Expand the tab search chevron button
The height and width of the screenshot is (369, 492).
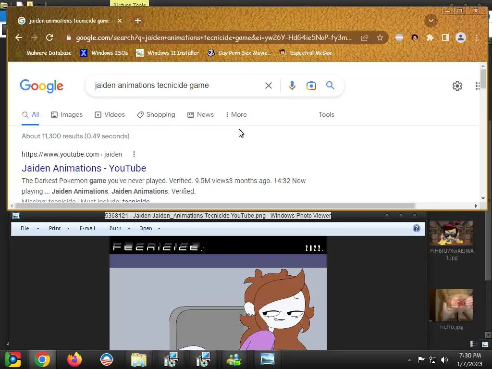point(431,21)
